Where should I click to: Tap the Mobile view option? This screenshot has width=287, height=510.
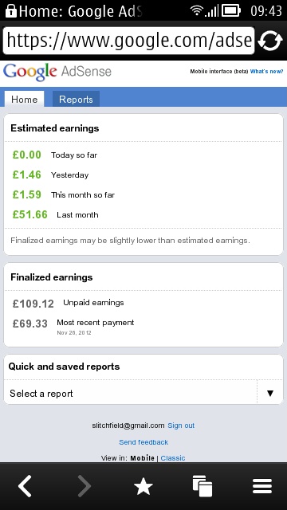pos(142,458)
